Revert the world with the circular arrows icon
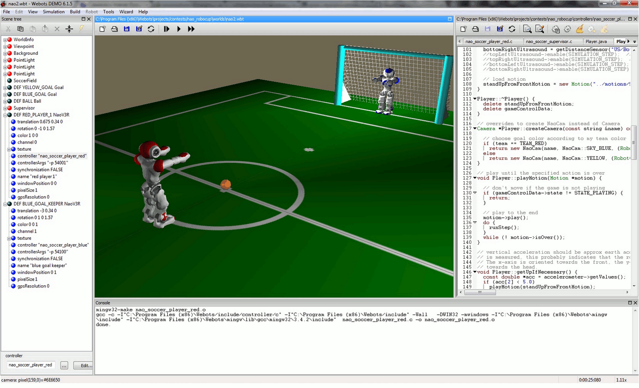Viewport: 639px width, 388px height. click(x=151, y=29)
